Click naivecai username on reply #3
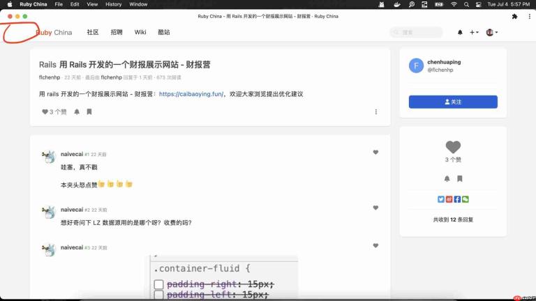This screenshot has height=301, width=536. click(72, 247)
